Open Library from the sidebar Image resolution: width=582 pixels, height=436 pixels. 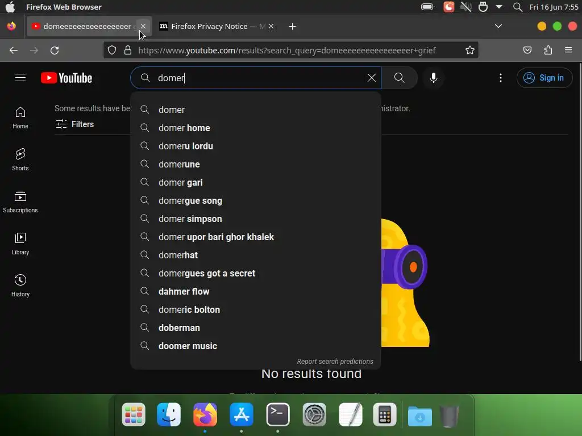coord(20,244)
